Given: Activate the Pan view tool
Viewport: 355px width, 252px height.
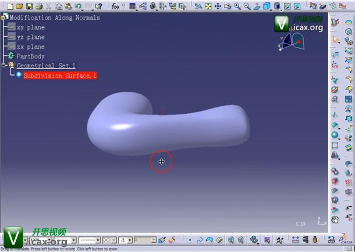Looking at the screenshot, I should (218, 6).
